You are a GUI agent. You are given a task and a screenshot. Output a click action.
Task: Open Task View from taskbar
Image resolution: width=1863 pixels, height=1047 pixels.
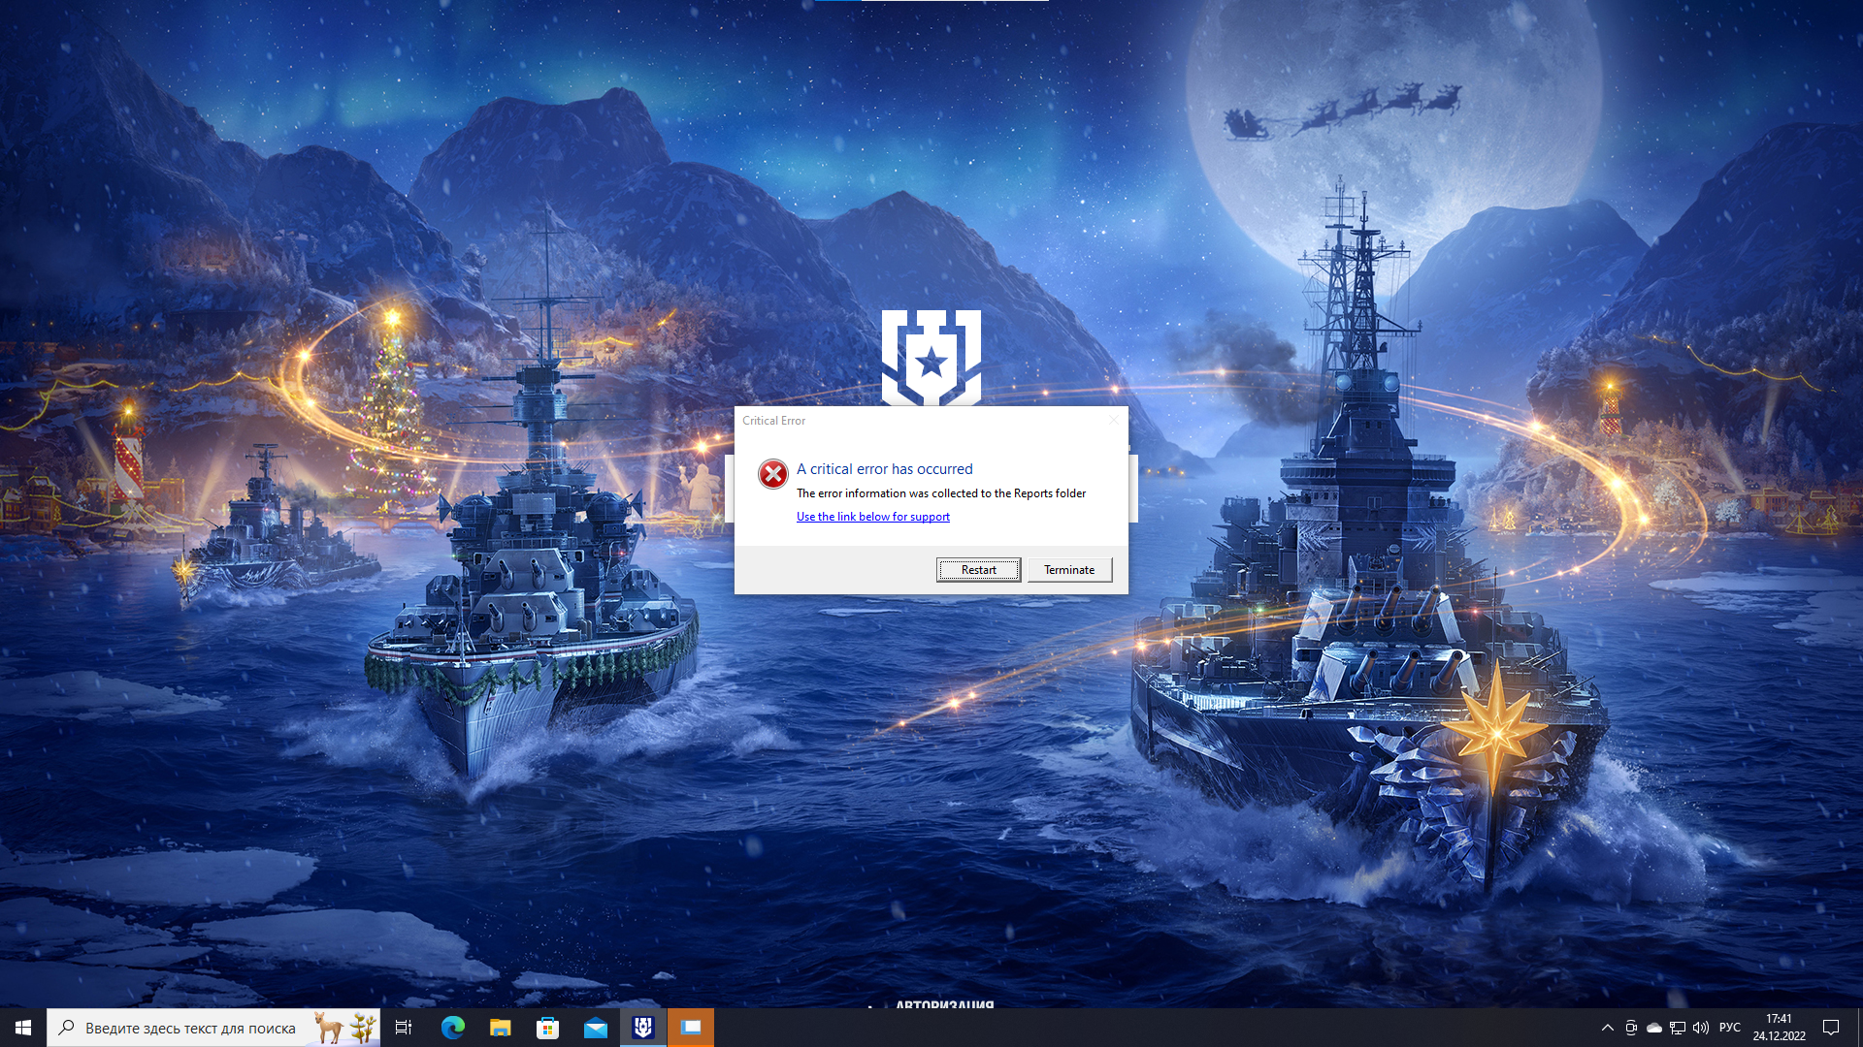(x=404, y=1028)
